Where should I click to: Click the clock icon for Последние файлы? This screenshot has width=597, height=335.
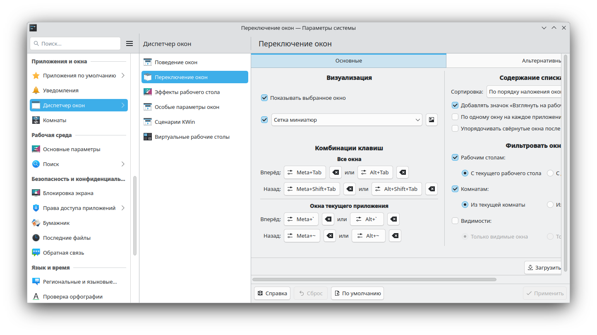point(36,238)
